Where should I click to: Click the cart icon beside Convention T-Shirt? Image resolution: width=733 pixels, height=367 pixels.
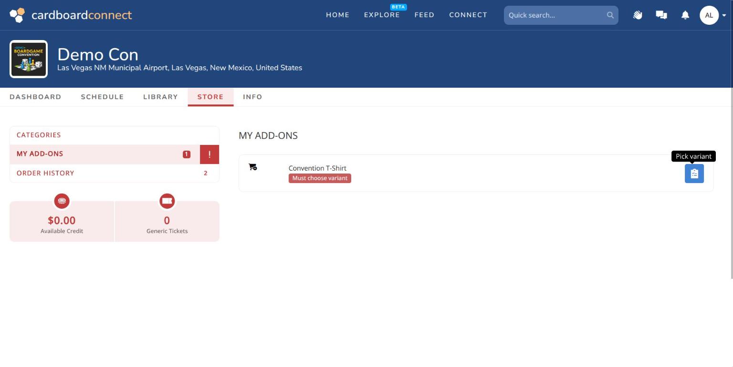point(253,167)
